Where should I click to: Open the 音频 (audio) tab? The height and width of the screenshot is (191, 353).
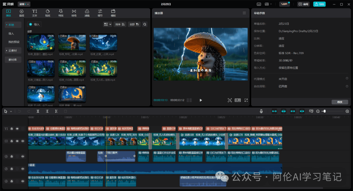[22, 13]
